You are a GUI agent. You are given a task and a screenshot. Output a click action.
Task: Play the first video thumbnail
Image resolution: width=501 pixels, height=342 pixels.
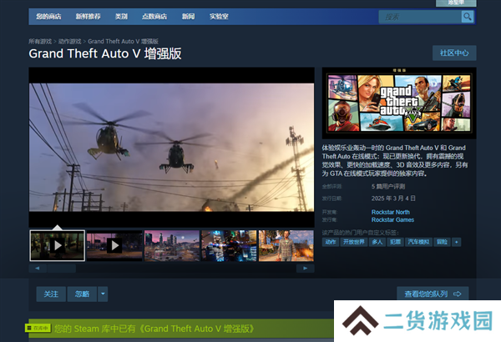click(58, 245)
